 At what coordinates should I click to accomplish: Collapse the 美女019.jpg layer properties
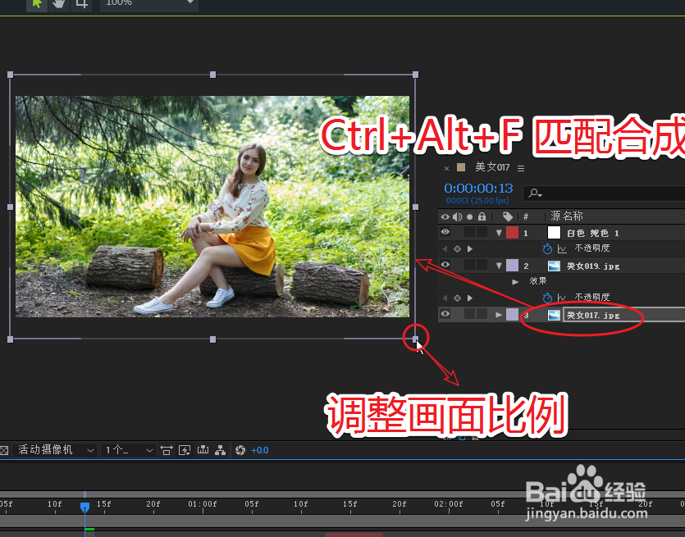click(x=499, y=266)
